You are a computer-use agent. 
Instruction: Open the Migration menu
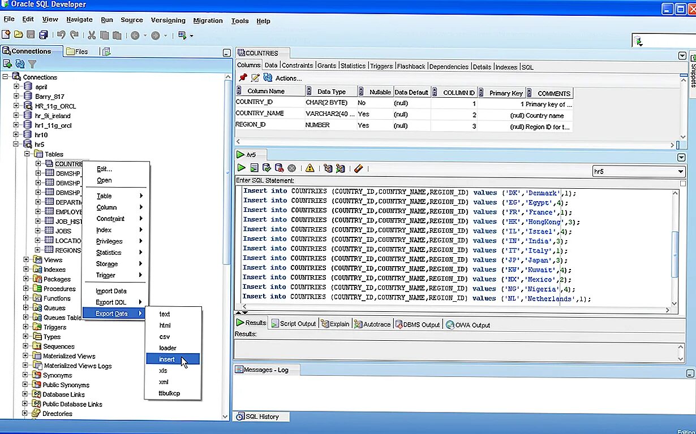click(x=208, y=20)
